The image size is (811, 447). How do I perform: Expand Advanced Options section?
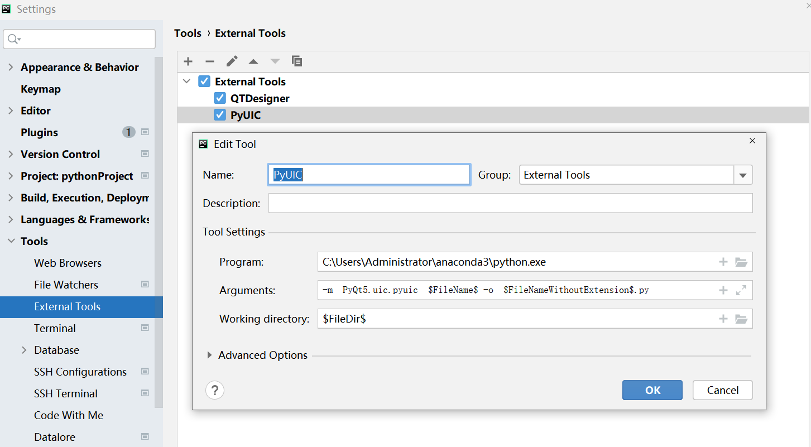tap(209, 355)
